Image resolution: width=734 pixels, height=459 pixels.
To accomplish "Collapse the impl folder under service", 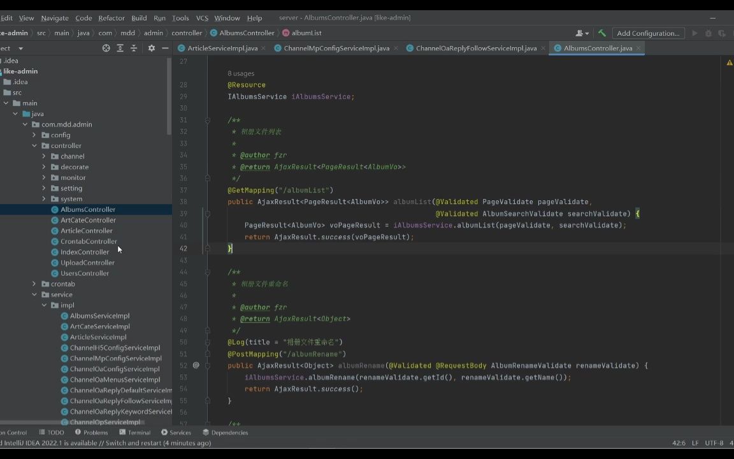I will point(44,305).
